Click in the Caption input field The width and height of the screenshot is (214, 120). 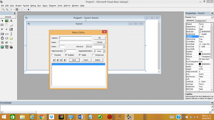pos(75,38)
